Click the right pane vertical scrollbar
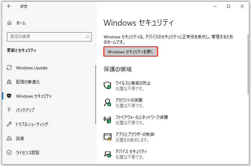251x166 pixels. (x=248, y=65)
